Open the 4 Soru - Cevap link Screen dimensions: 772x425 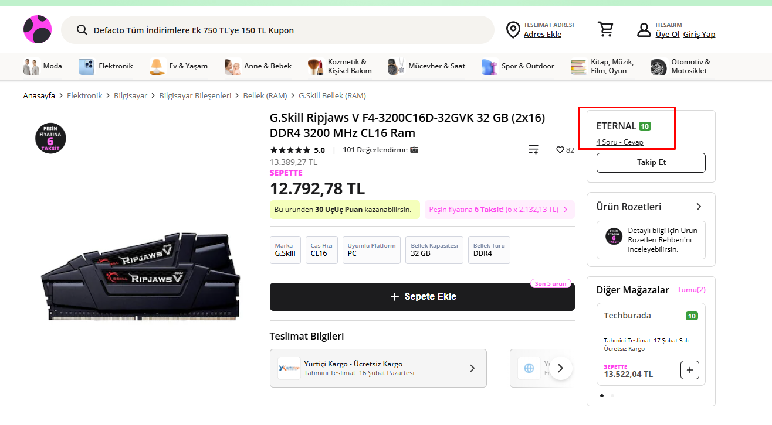[x=620, y=142]
